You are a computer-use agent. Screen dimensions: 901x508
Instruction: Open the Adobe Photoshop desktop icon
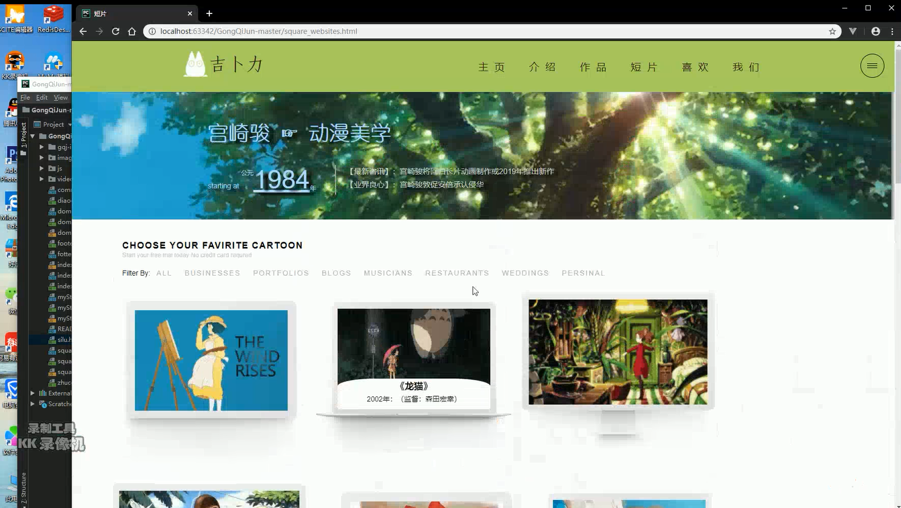pos(10,164)
